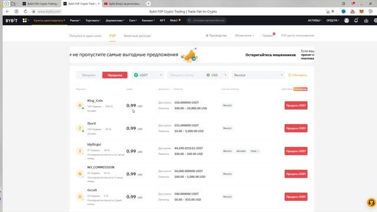Click the search magnifier icon in navbar
Screen dimensions: 377x212
(189, 21)
